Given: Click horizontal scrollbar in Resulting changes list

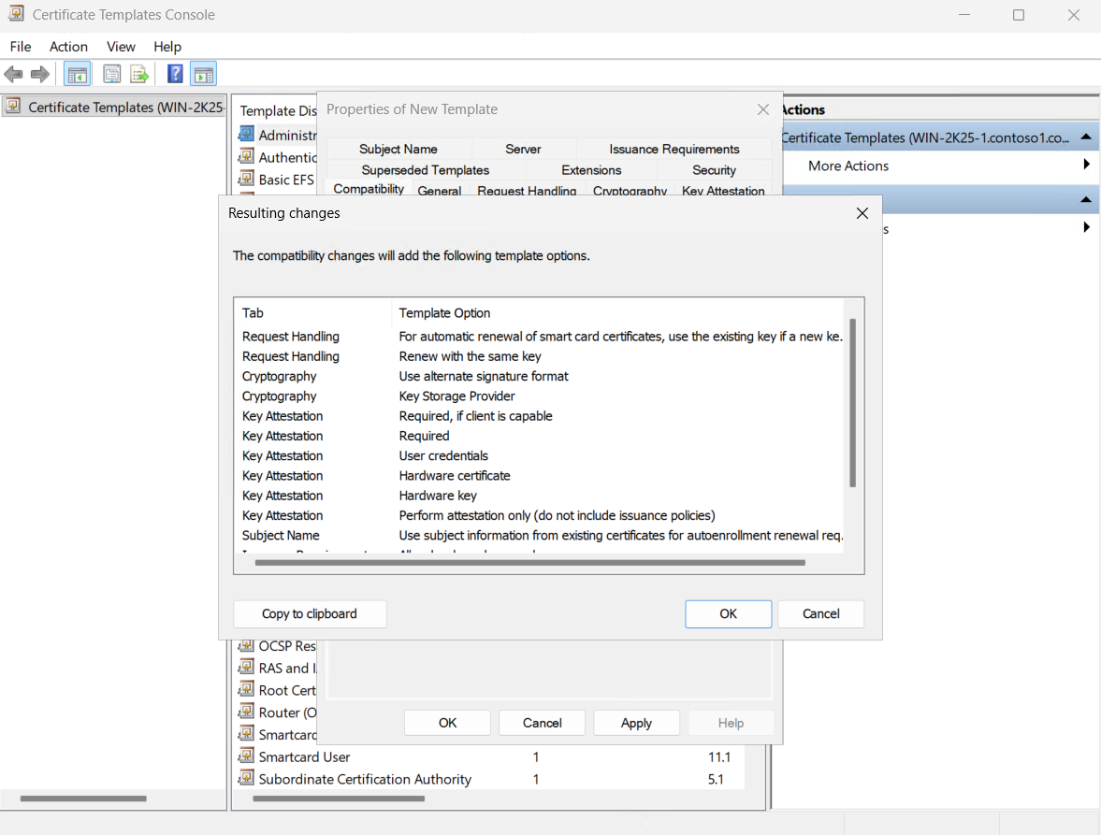Looking at the screenshot, I should [530, 562].
